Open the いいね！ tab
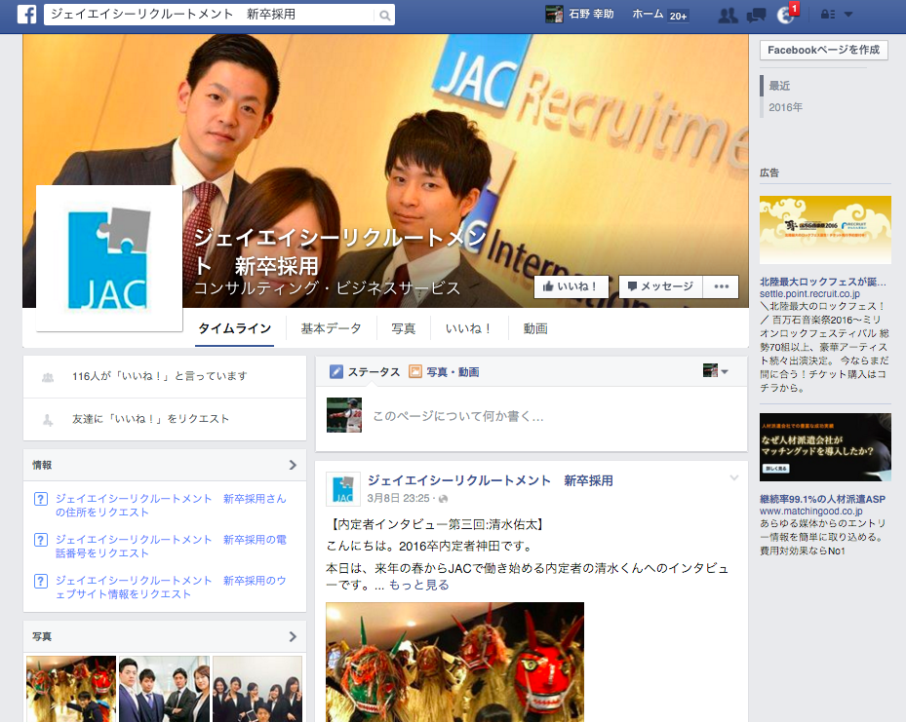Screen dimensions: 906x722 tap(468, 328)
